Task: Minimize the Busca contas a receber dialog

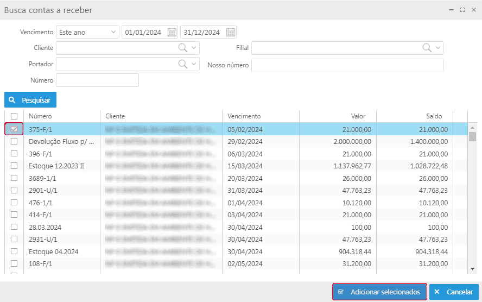Action: (x=451, y=10)
